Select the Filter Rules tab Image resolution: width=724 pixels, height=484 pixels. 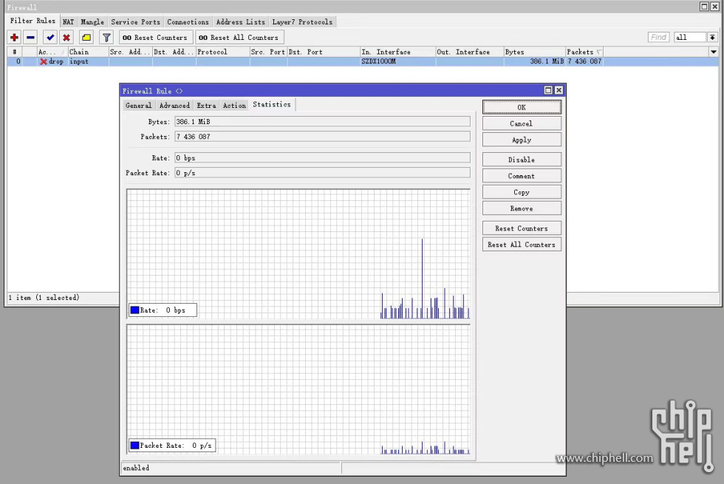click(33, 21)
